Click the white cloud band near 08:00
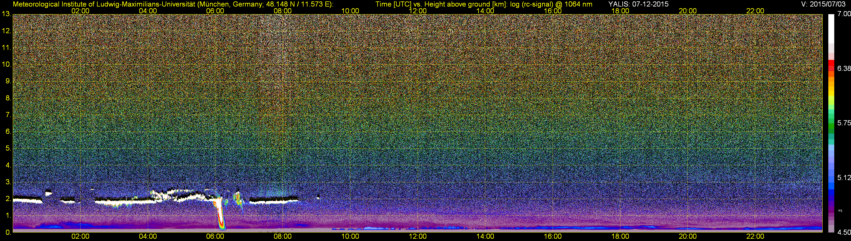851x241 pixels. pos(273,201)
